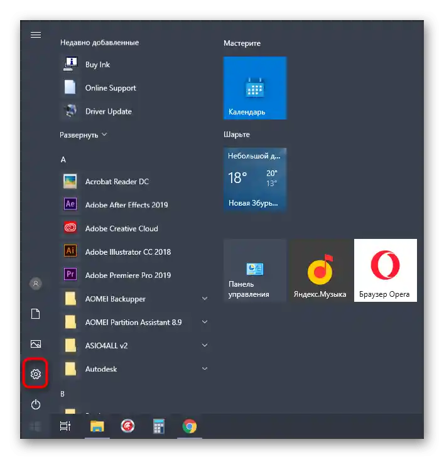
Task: Click the Power button icon
Action: click(36, 404)
